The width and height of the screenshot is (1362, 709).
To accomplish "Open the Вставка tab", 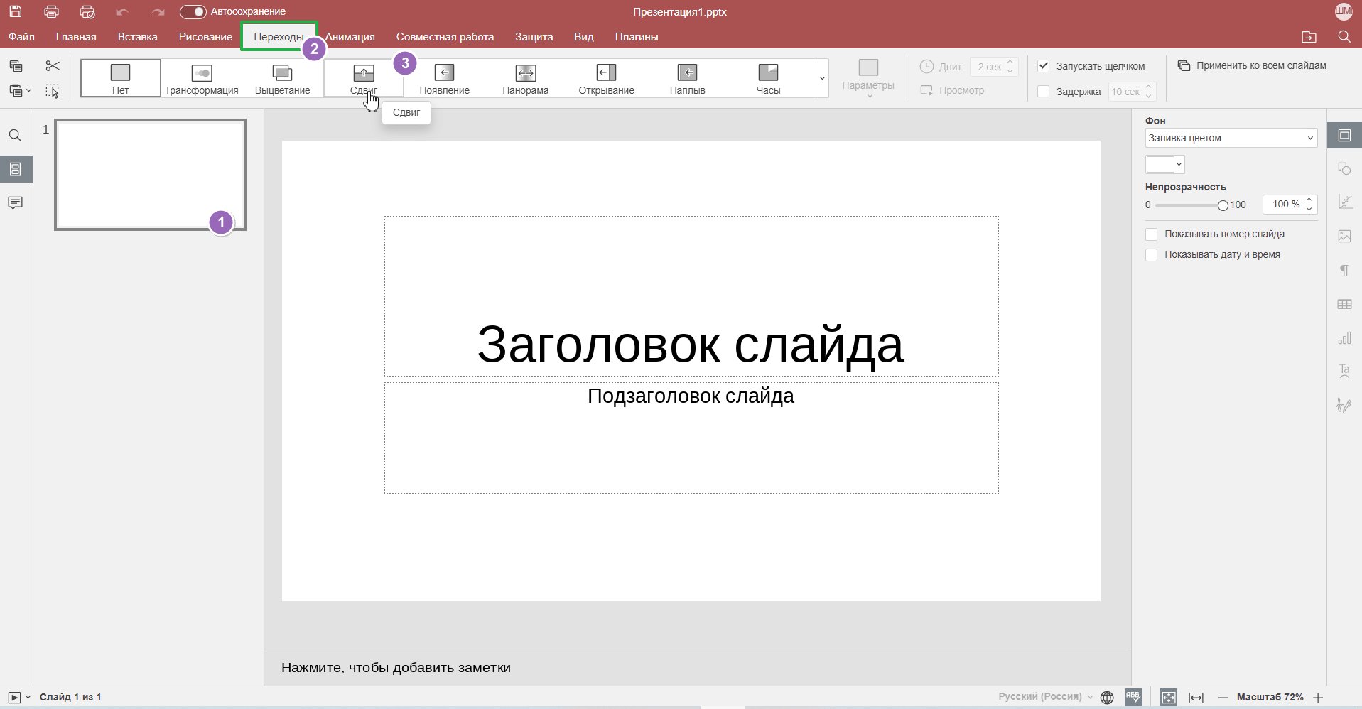I will pos(137,37).
